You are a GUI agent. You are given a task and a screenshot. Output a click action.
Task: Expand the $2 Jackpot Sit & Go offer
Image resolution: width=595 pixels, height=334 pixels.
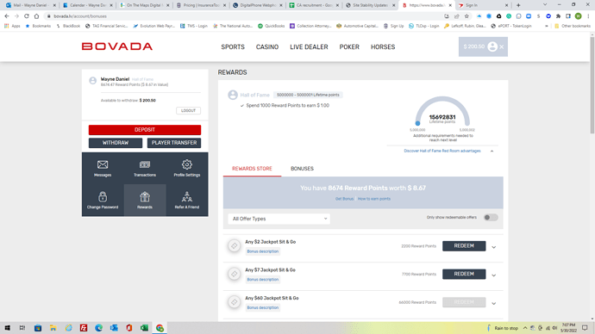(x=494, y=247)
